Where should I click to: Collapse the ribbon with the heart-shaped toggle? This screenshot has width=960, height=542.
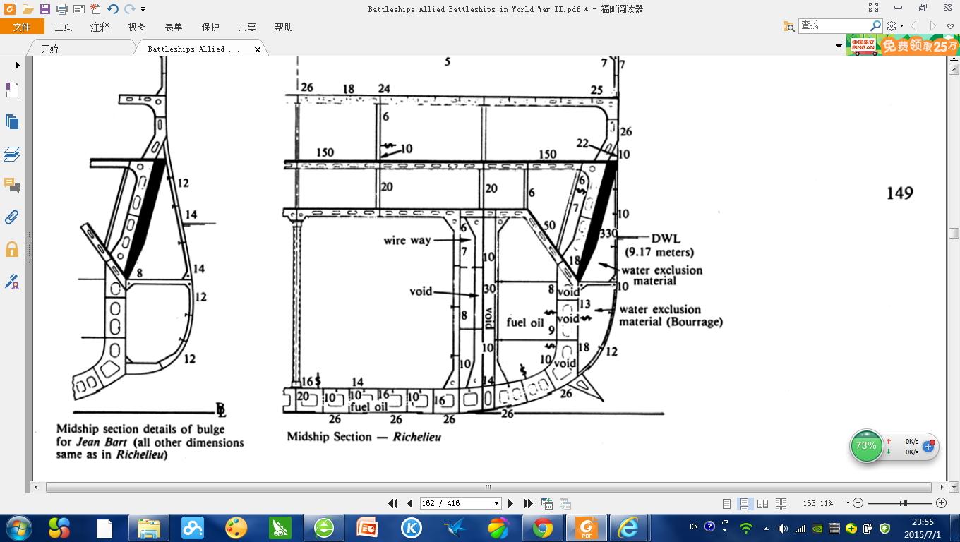(950, 26)
